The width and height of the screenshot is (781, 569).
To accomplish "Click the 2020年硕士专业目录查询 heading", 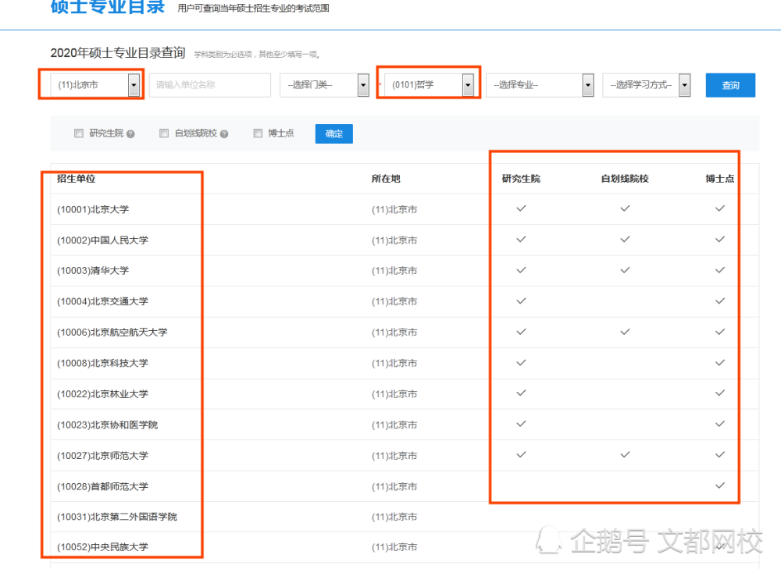I will coord(118,53).
